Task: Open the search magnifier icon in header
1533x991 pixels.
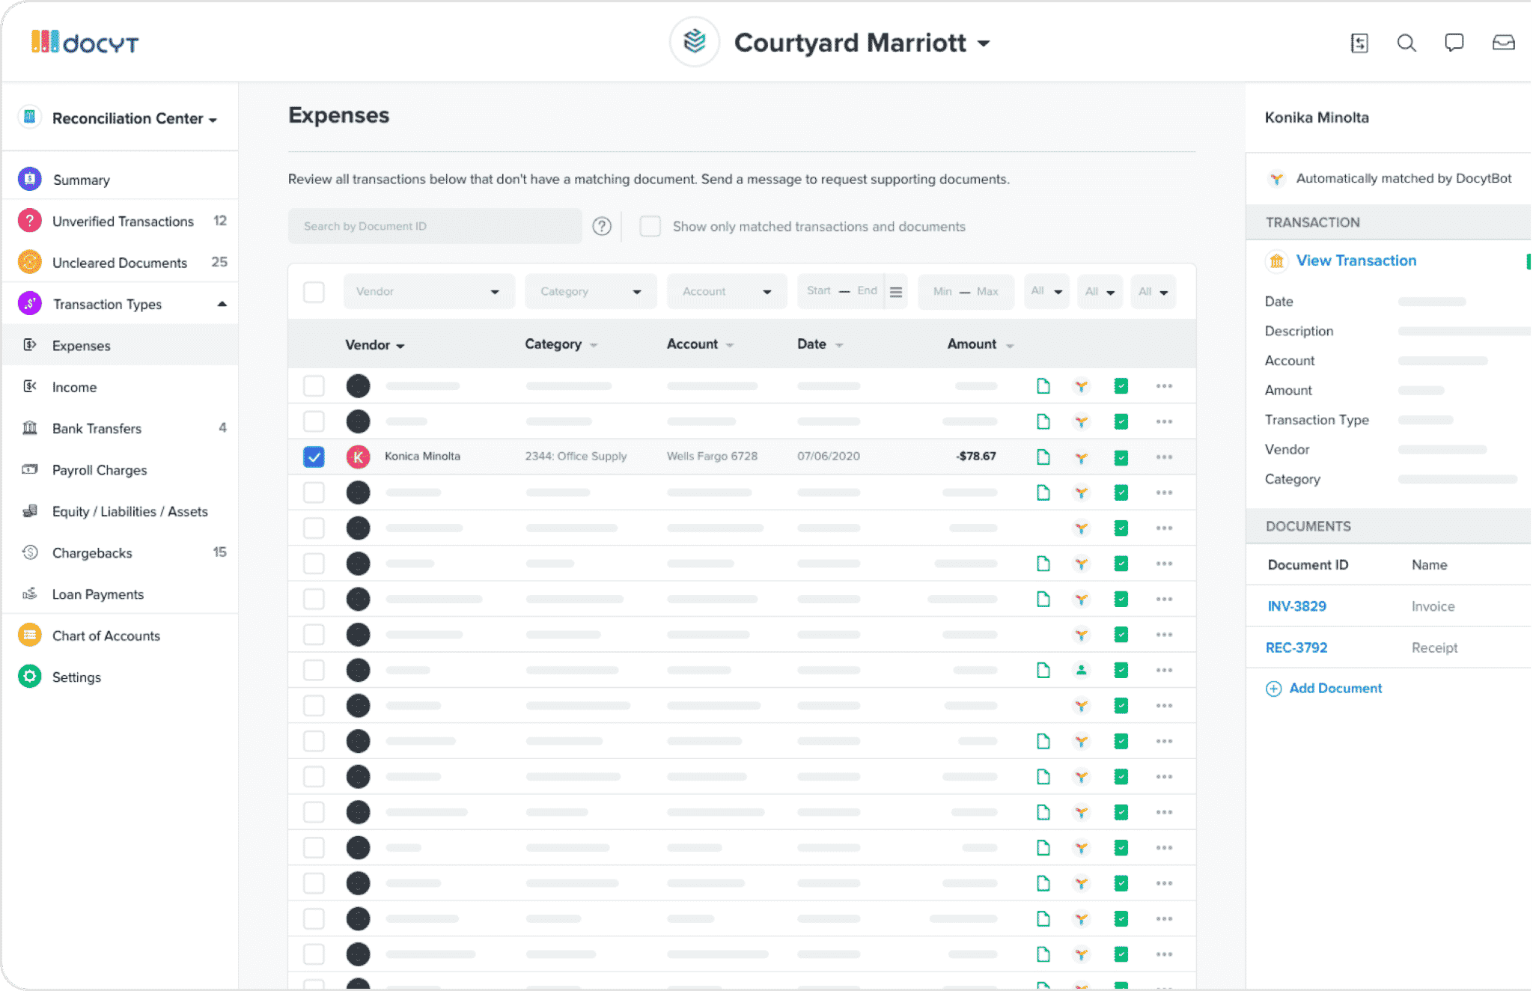Action: coord(1406,43)
